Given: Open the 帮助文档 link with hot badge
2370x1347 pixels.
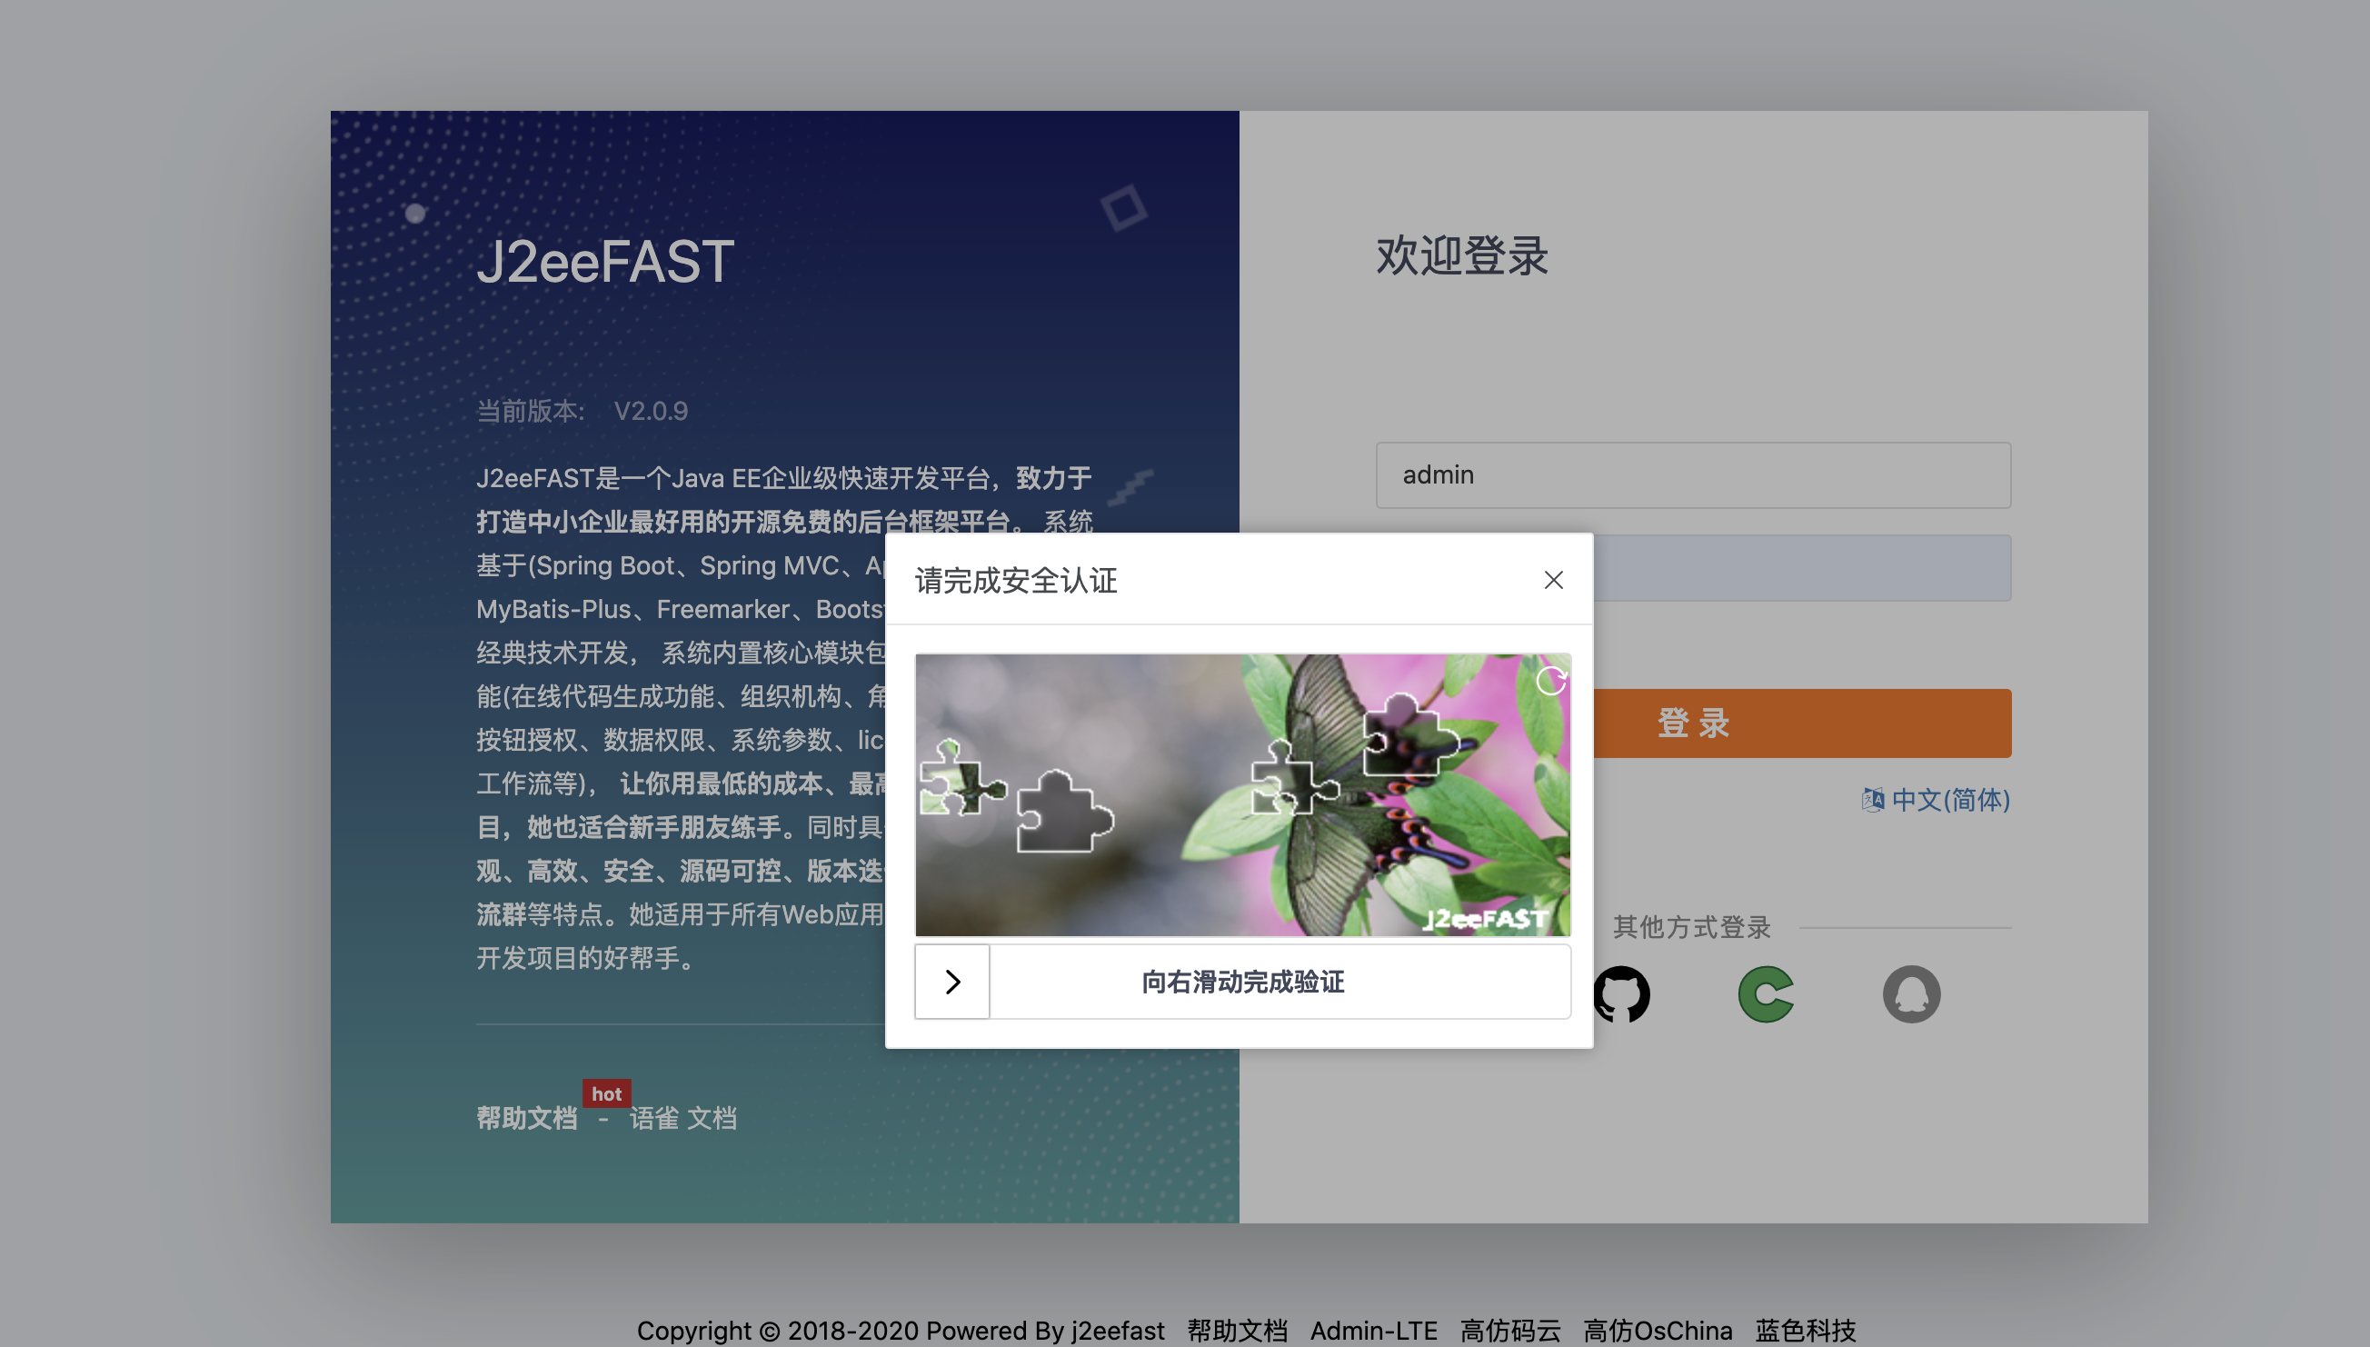Looking at the screenshot, I should tap(526, 1119).
